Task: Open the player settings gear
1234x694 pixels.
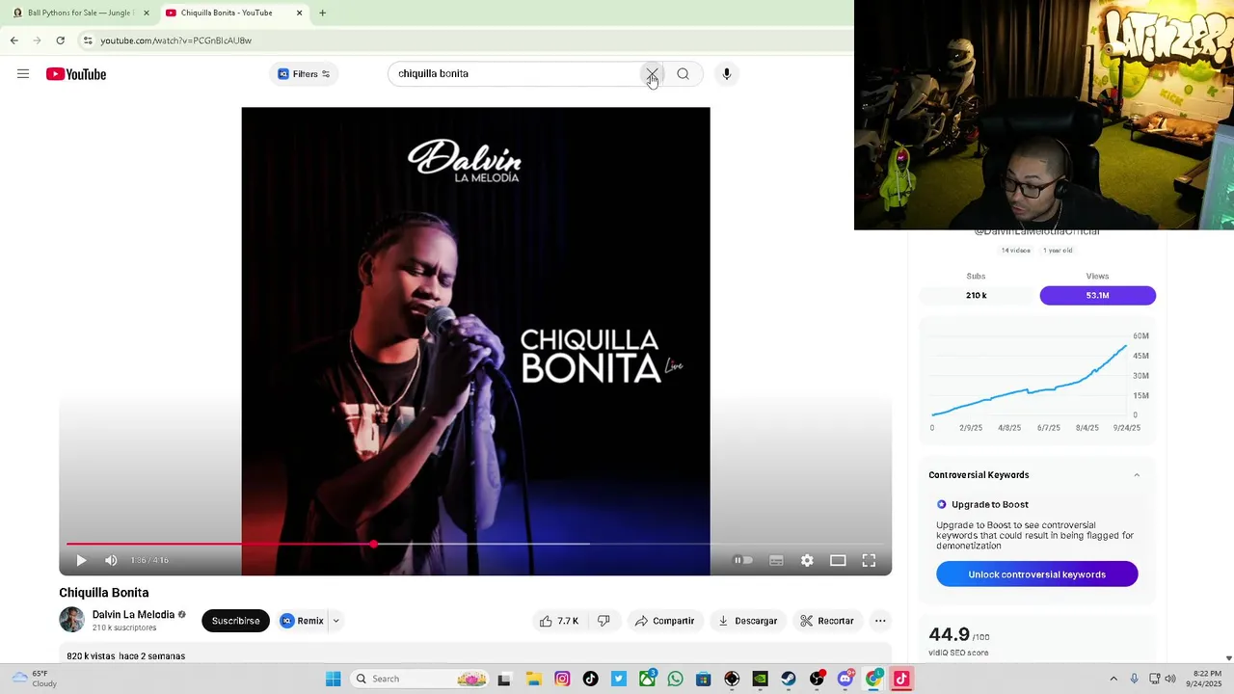Action: [807, 560]
